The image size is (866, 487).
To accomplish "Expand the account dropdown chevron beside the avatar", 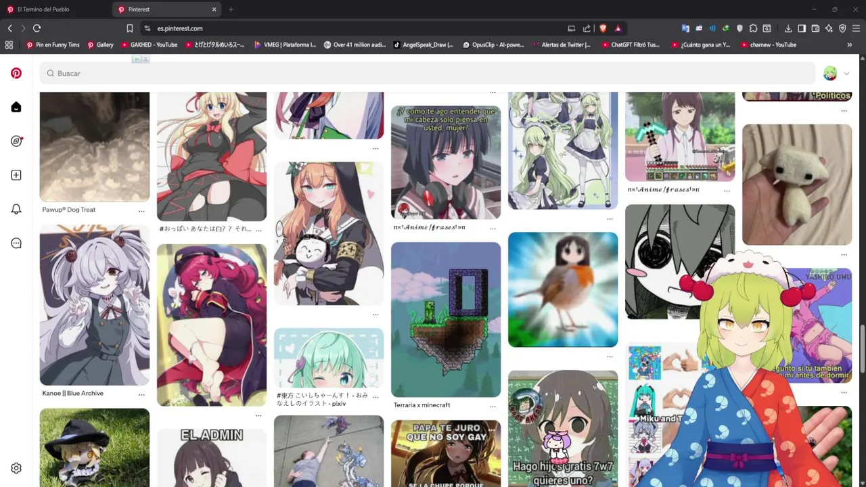I will [x=846, y=73].
